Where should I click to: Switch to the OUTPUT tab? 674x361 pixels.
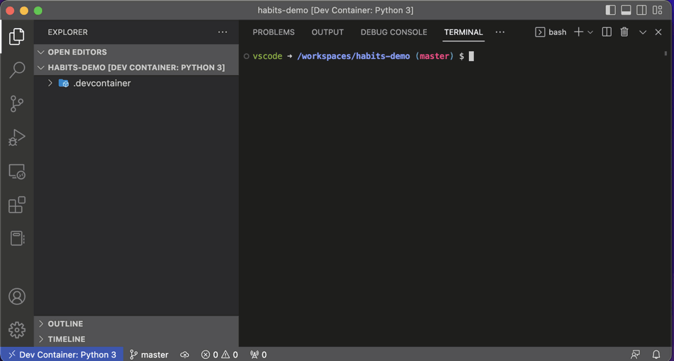328,32
